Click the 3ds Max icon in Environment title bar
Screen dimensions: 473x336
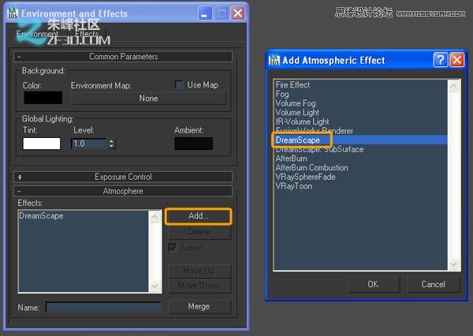(x=11, y=13)
